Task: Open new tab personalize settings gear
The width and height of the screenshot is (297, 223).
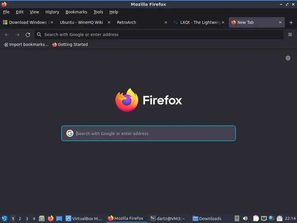Action: pos(288,58)
